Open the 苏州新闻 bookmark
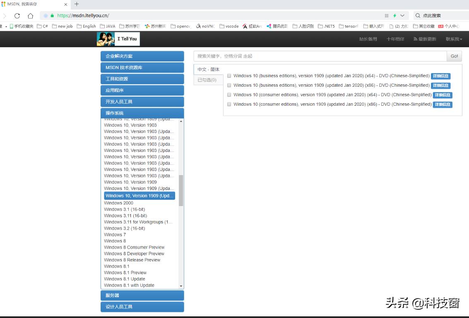This screenshot has width=469, height=318. (155, 26)
